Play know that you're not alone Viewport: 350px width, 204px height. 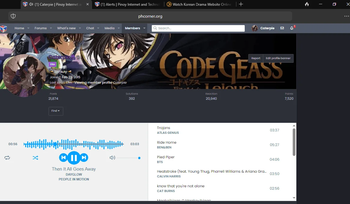(x=218, y=188)
